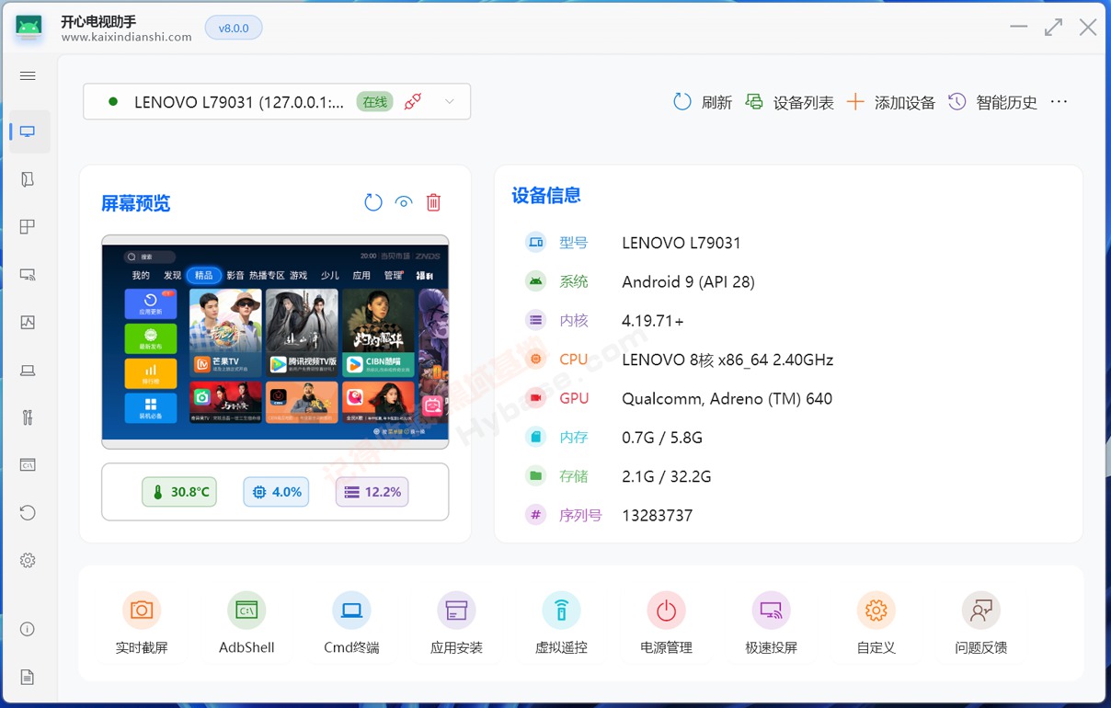
Task: Launch the Cmd终端 terminal
Action: [x=351, y=611]
